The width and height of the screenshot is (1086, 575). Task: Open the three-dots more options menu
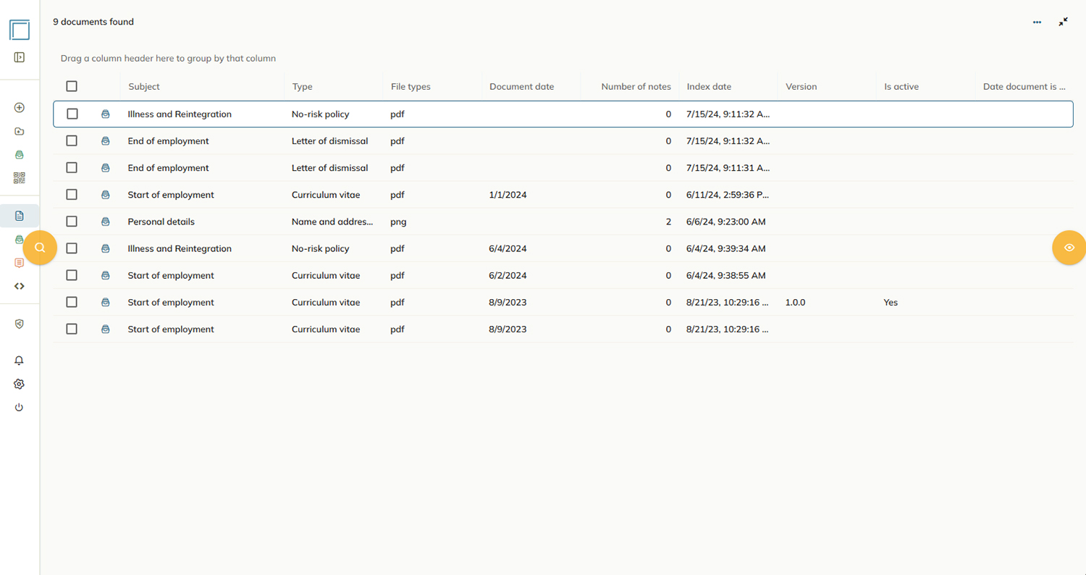(x=1037, y=22)
